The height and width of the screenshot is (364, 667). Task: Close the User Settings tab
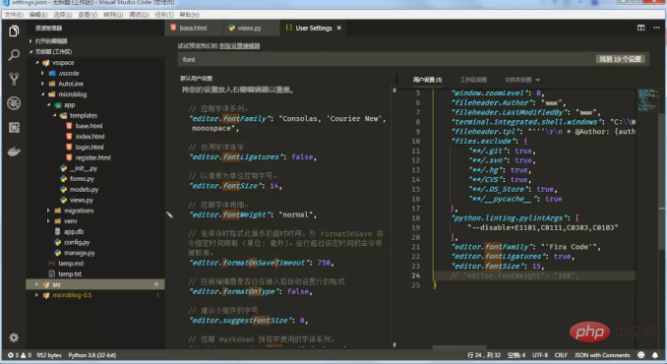339,29
